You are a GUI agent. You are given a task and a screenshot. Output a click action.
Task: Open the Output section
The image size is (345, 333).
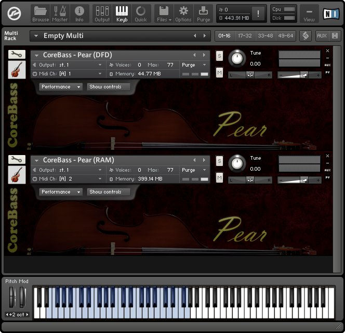[x=102, y=14]
